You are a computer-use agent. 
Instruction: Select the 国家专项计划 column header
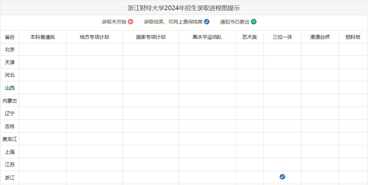(x=151, y=37)
